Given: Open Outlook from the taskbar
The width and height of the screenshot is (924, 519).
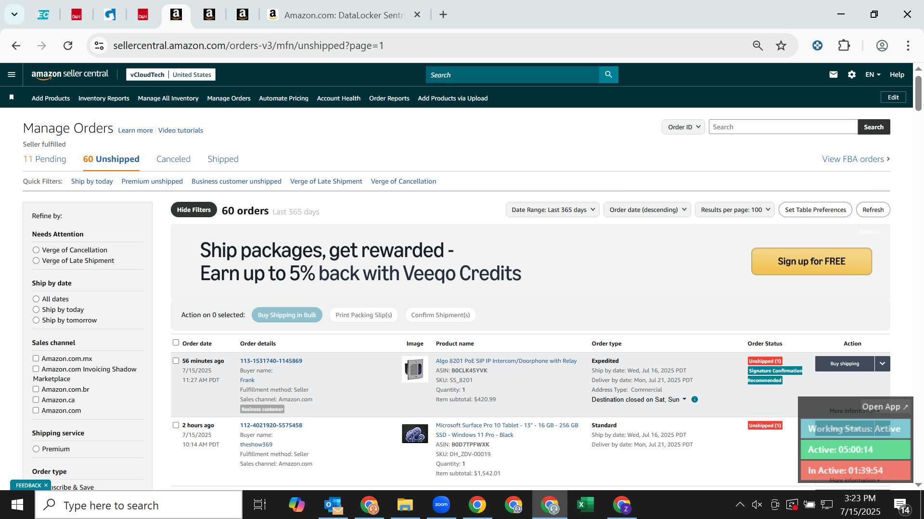Looking at the screenshot, I should pos(333,505).
